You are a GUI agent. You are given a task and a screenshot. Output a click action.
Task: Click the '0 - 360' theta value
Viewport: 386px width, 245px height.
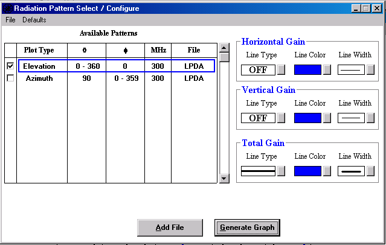88,66
